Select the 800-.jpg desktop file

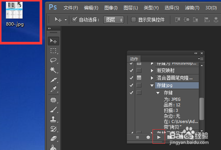click(x=14, y=14)
